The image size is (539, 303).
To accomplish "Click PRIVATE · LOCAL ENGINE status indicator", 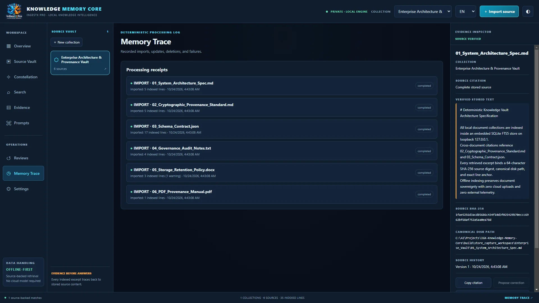I will point(347,12).
